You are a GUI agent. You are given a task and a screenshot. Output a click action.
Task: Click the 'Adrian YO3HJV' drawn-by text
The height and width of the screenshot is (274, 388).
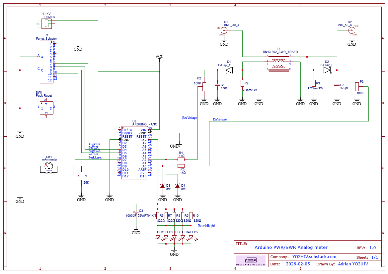click(x=353, y=264)
